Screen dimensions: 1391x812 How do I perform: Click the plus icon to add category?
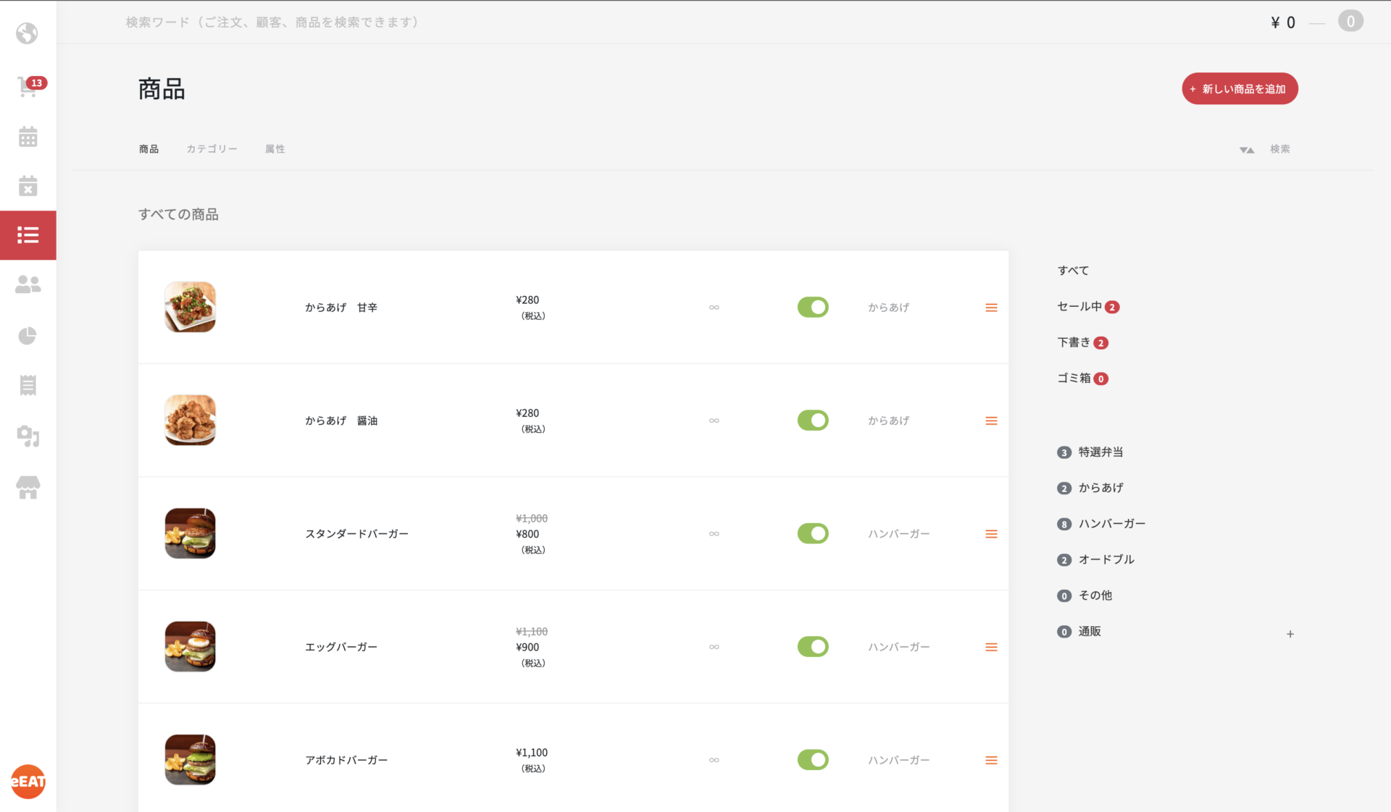1290,634
